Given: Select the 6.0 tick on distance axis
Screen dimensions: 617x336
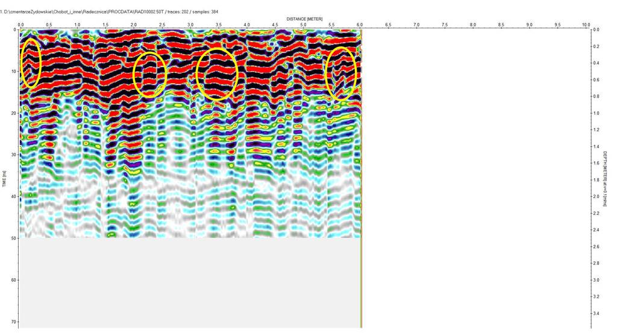Looking at the screenshot, I should point(360,25).
